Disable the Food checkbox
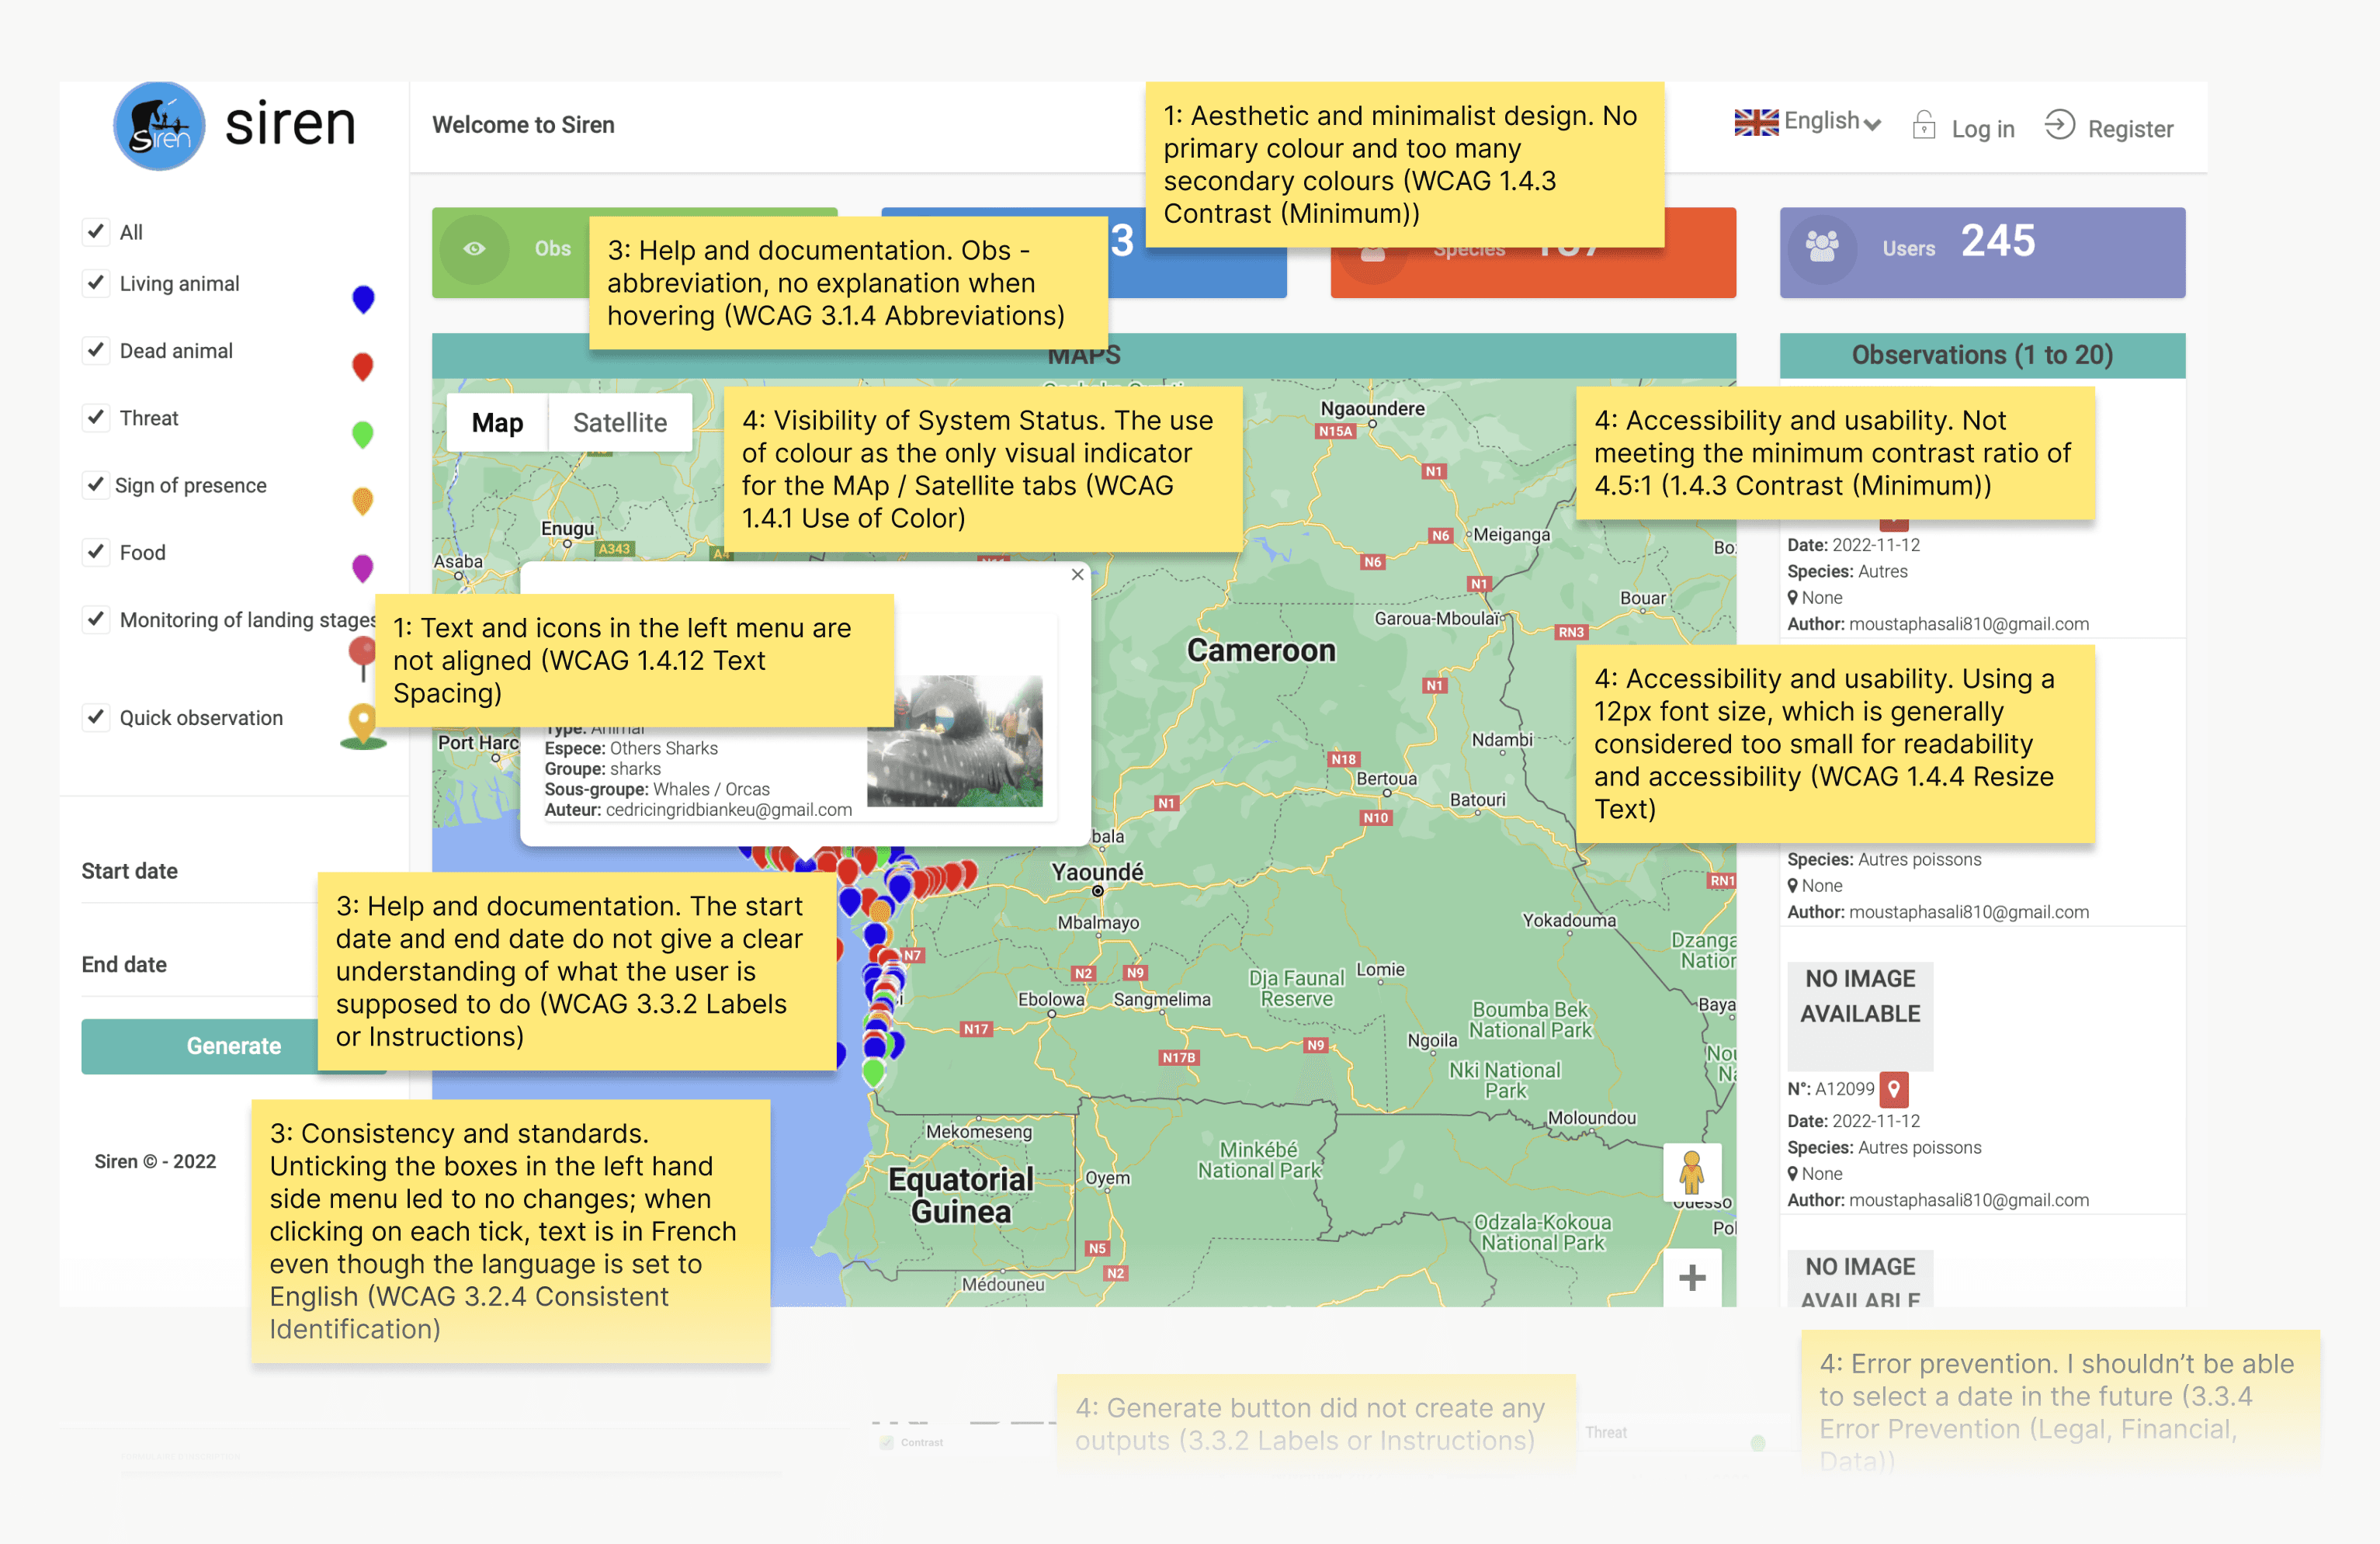Screen dimensions: 2380x1544 click(96, 552)
